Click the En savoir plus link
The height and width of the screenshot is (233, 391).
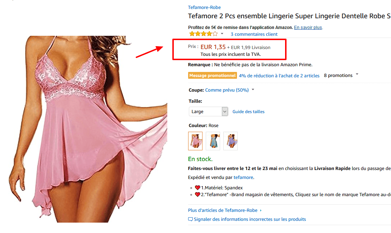click(x=307, y=27)
